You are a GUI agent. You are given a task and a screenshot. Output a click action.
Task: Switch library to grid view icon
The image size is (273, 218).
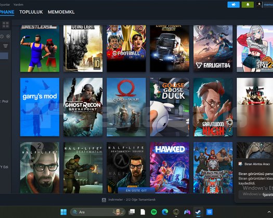click(x=5, y=25)
